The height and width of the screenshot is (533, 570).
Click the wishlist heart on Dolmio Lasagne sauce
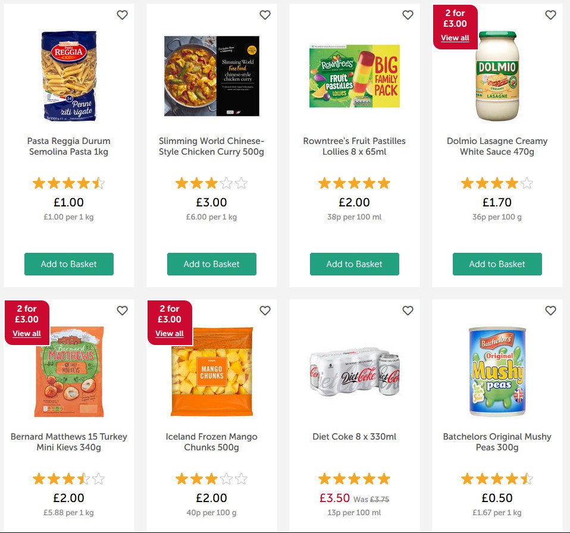(550, 15)
